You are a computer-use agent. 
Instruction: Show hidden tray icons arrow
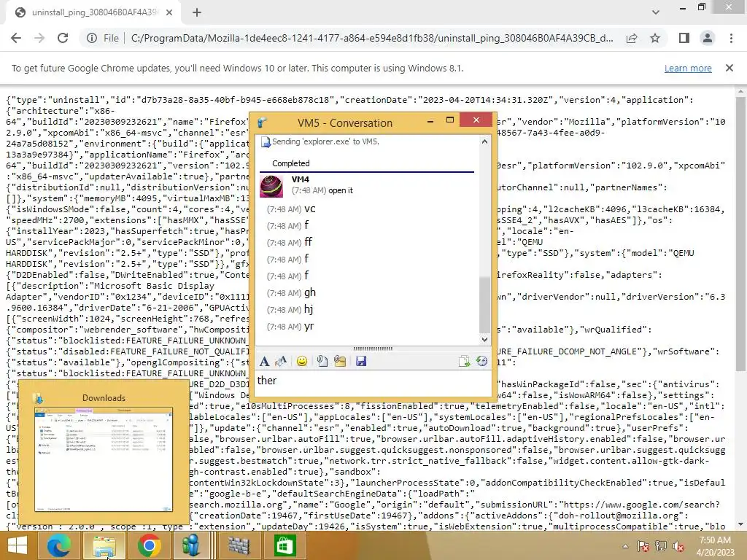(625, 546)
